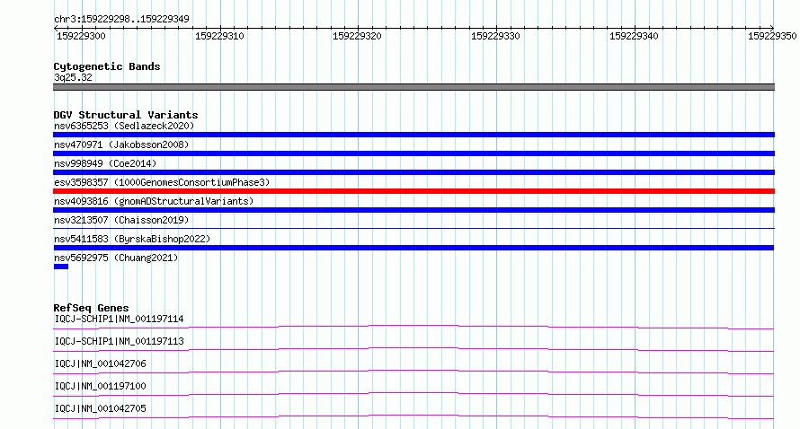Open IQCJ-SCHIP1|NM_001197114 transcript label

pyautogui.click(x=119, y=319)
